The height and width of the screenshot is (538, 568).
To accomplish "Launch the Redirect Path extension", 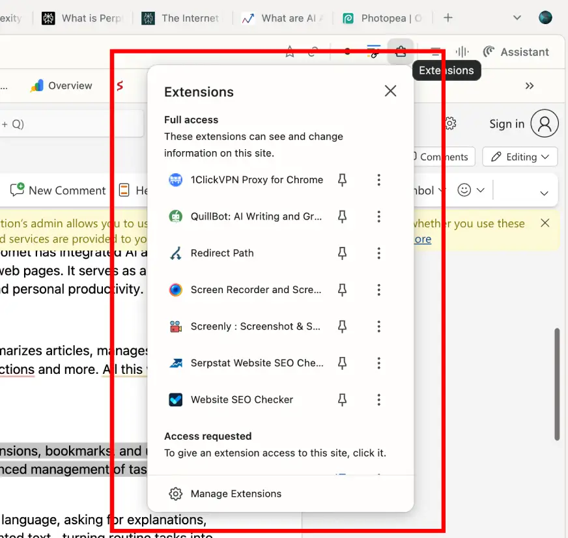I will pyautogui.click(x=221, y=253).
